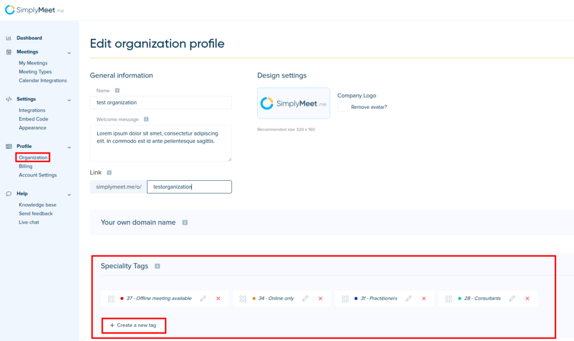Click the '34 - Online only' tag text
This screenshot has height=341, width=574.
[276, 298]
